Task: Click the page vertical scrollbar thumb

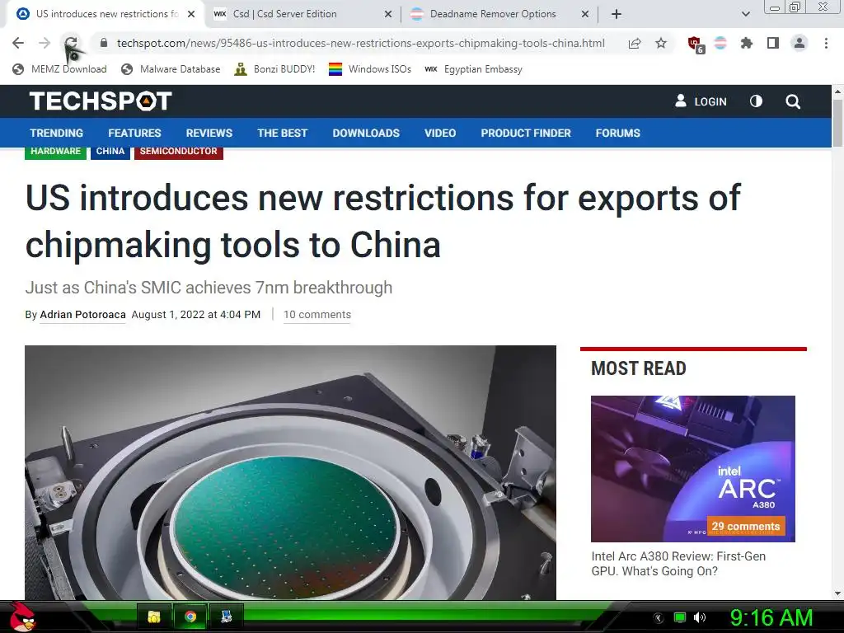Action: click(x=837, y=123)
